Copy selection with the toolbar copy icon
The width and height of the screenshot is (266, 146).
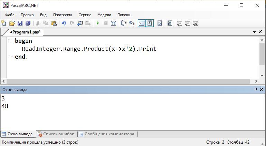(46, 23)
